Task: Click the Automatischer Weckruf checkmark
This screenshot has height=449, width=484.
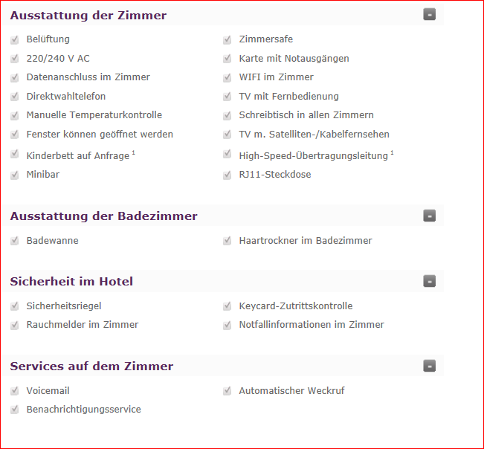Action: point(228,391)
